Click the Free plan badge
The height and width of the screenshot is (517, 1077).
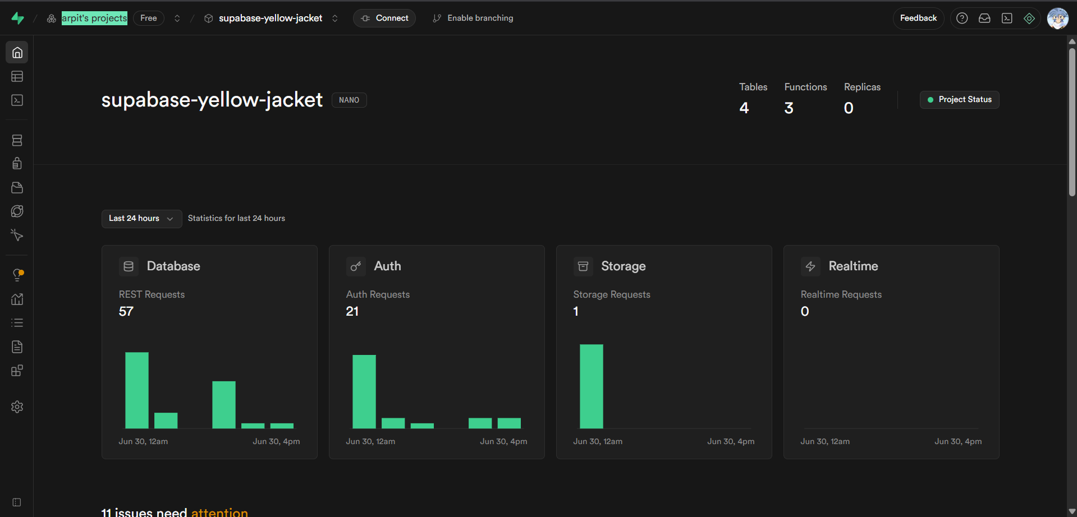pyautogui.click(x=149, y=19)
